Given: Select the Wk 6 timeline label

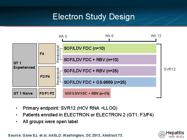Looking at the screenshot, I should pos(109,36).
